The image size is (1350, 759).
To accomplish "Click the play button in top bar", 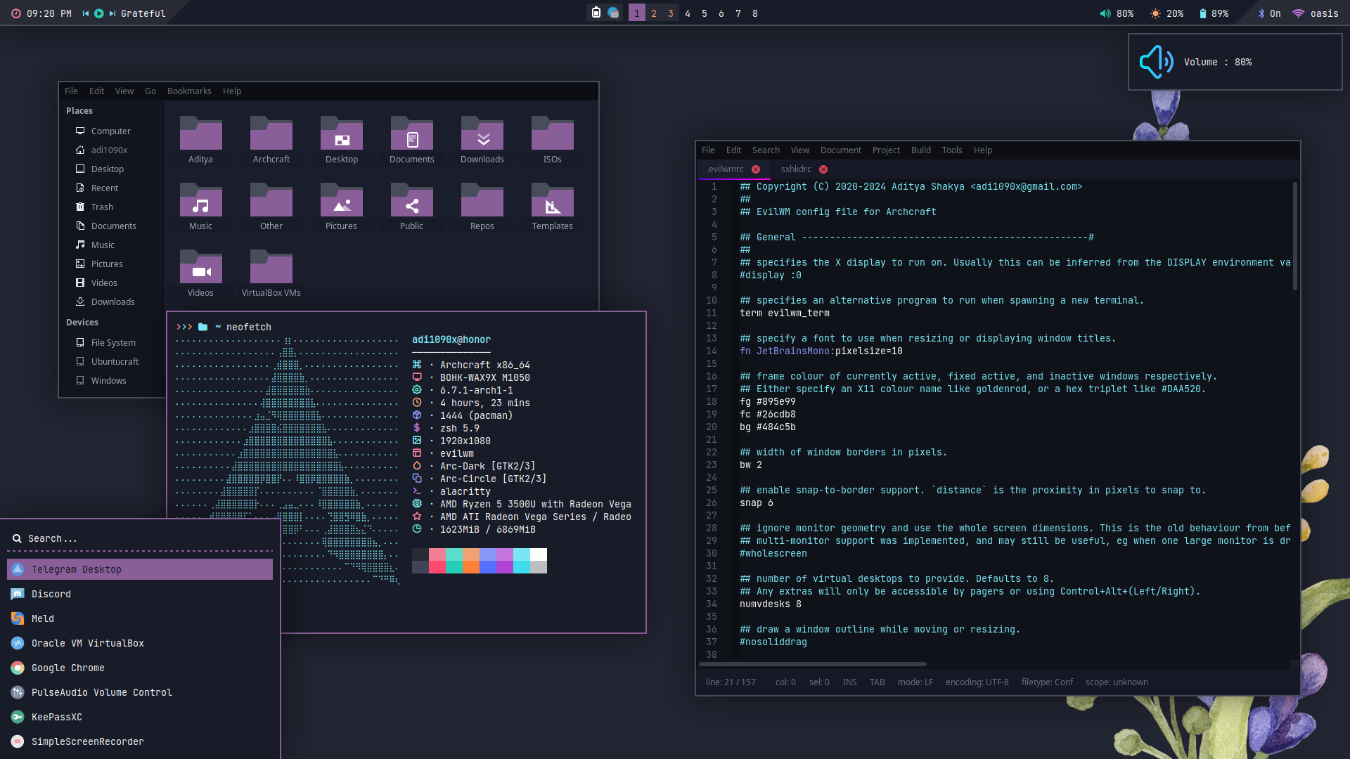I will pyautogui.click(x=99, y=13).
